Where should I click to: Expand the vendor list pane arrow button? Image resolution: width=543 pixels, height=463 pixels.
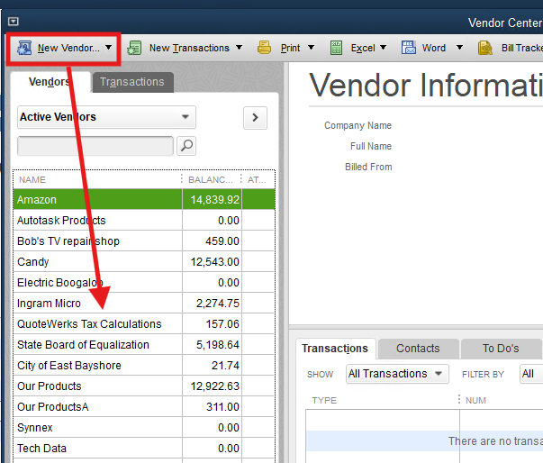tap(255, 117)
